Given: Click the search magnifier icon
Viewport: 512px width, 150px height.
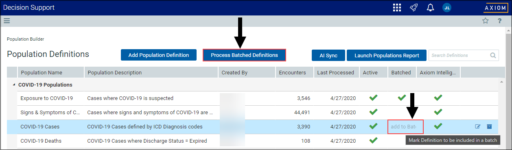Looking at the screenshot, I should pos(493,55).
